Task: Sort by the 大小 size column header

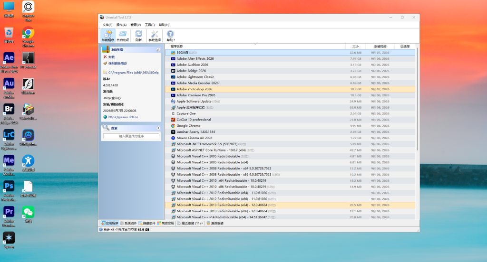Action: [x=355, y=47]
